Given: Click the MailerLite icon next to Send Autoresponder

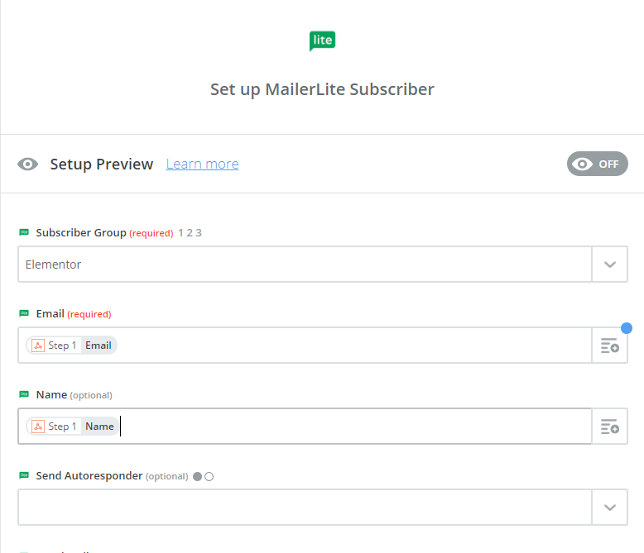Looking at the screenshot, I should pyautogui.click(x=24, y=475).
